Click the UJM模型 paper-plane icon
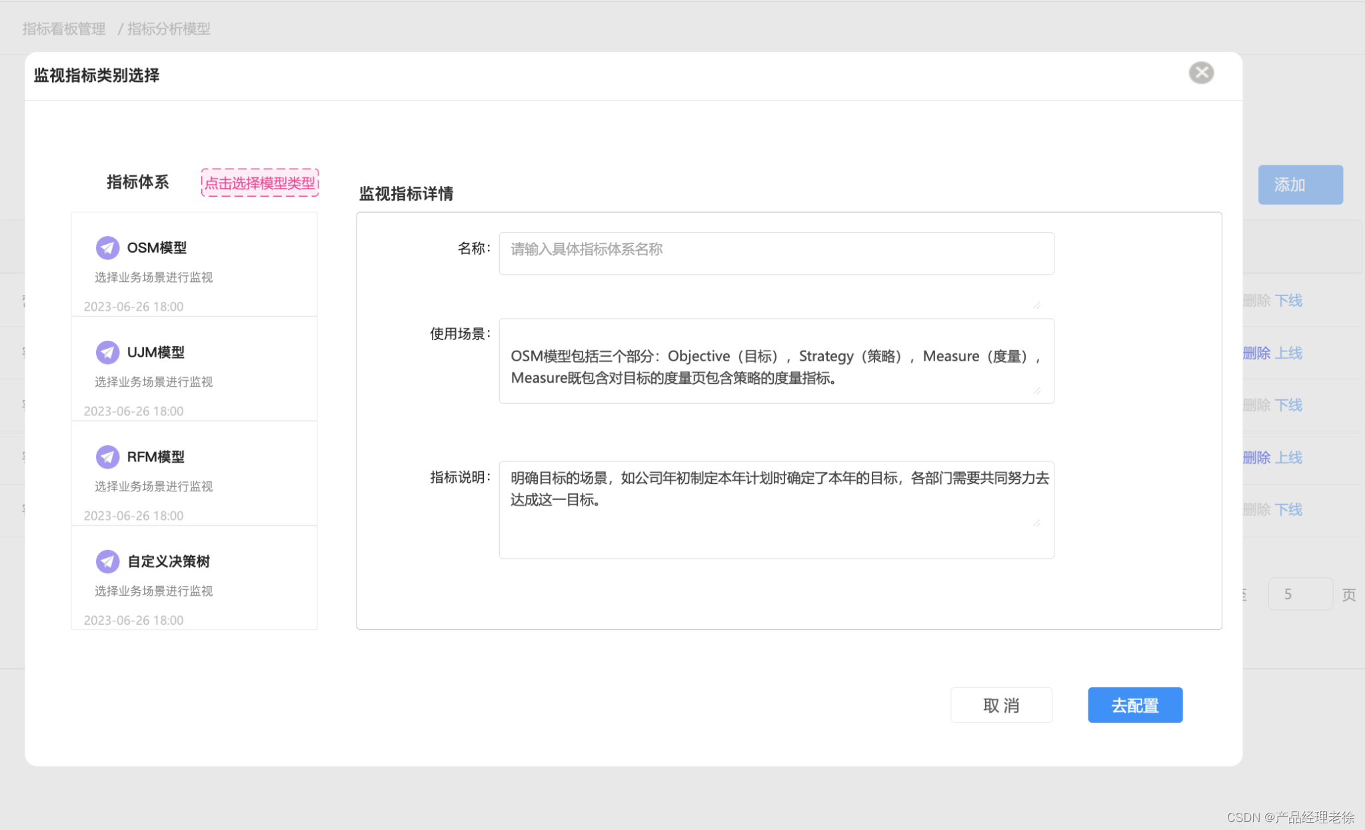The width and height of the screenshot is (1365, 830). click(x=107, y=352)
